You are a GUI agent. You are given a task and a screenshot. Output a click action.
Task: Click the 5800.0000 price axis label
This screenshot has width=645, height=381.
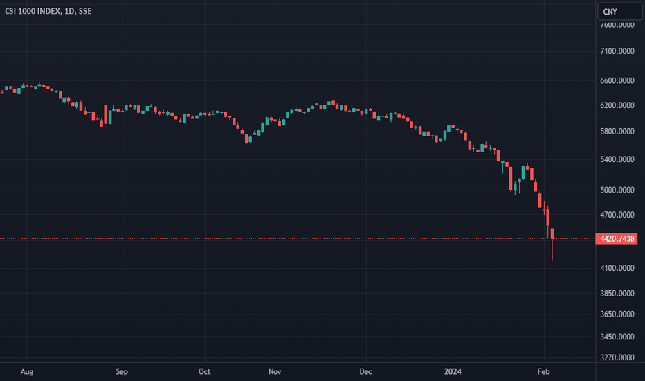coord(617,131)
